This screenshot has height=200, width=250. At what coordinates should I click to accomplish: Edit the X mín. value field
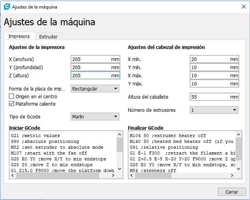[x=210, y=59]
